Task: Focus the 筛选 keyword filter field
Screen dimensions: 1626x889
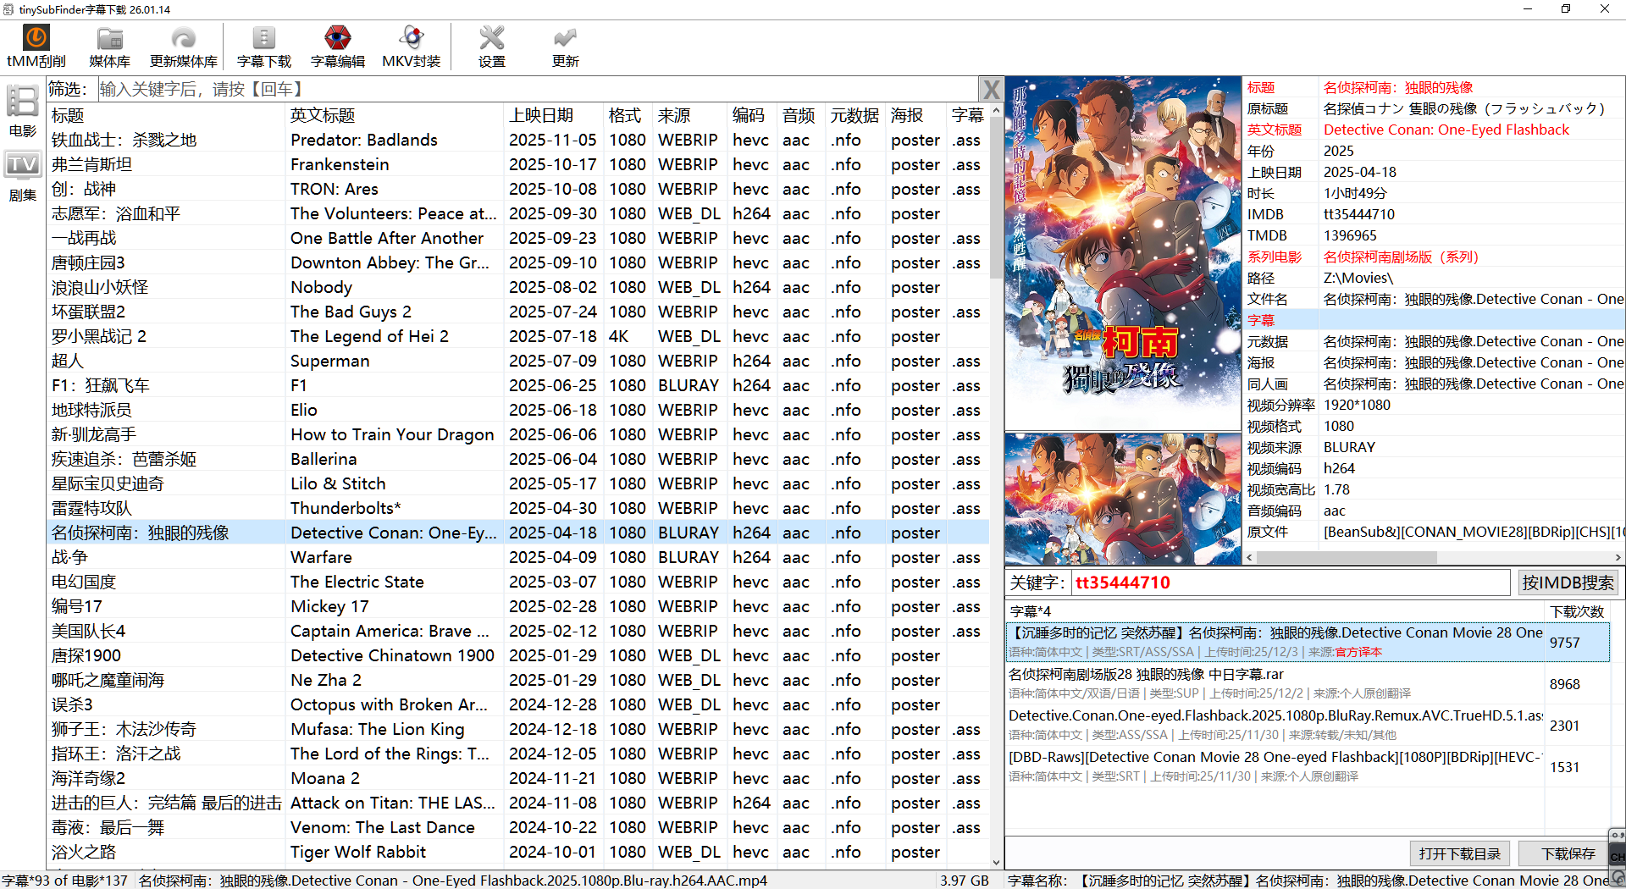Action: tap(537, 89)
